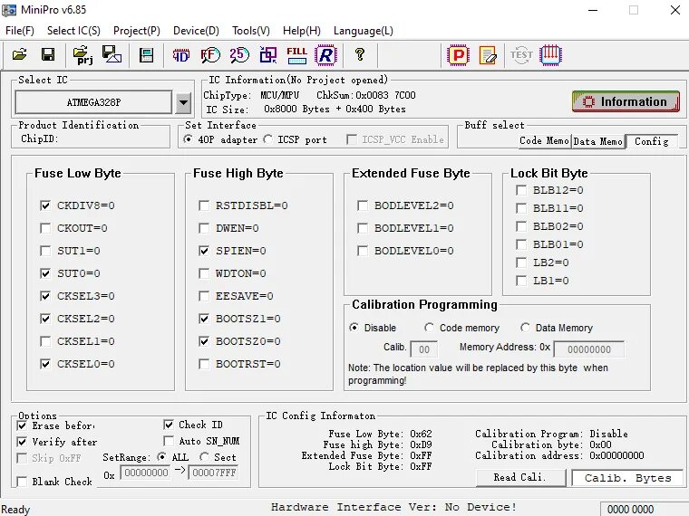This screenshot has height=516, width=689.
Task: Click the Save file floppy icon
Action: (x=48, y=55)
